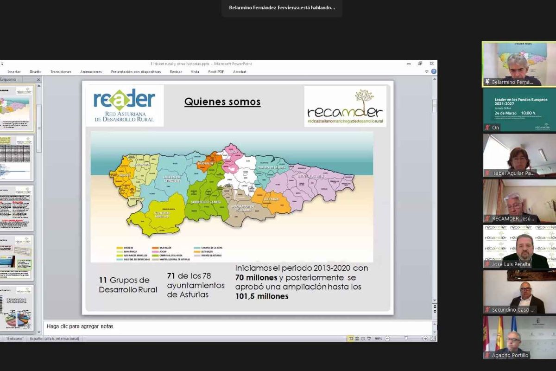Click 'Español (alfab. internacional)' language indicator
This screenshot has width=556, height=371.
pyautogui.click(x=55, y=339)
